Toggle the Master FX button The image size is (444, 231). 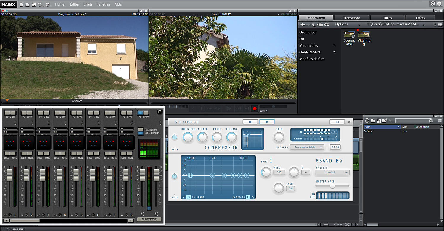coord(140,113)
